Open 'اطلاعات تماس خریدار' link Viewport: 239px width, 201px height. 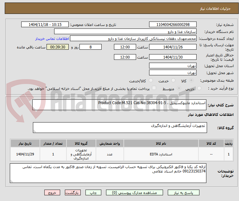(x=52, y=39)
